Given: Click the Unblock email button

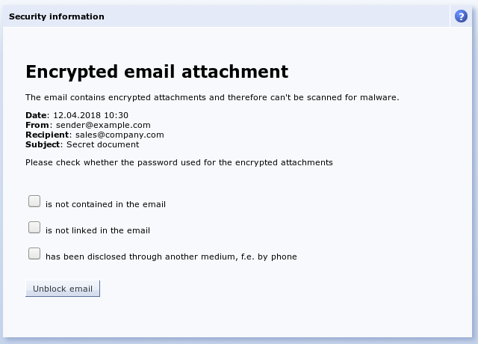Looking at the screenshot, I should coord(63,289).
